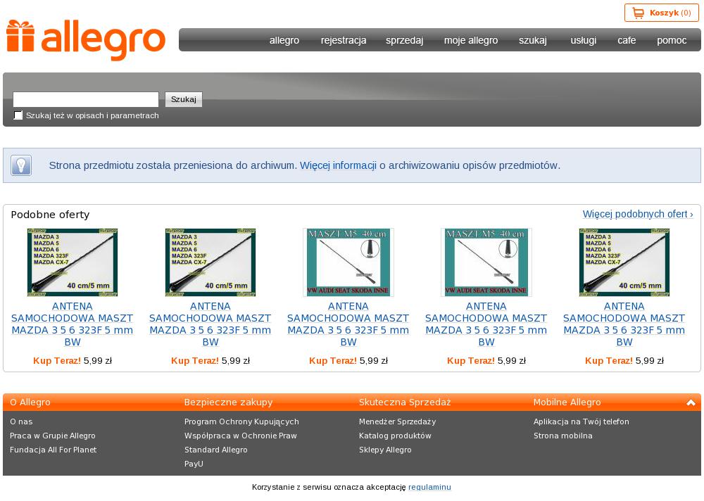Open Fundacja All For Planet link
Screen dimensions: 704x501
[x=53, y=450]
